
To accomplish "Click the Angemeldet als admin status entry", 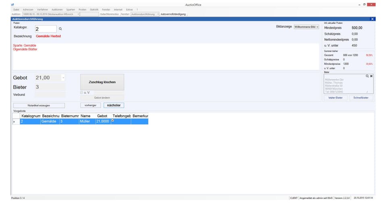I will 316,198.
